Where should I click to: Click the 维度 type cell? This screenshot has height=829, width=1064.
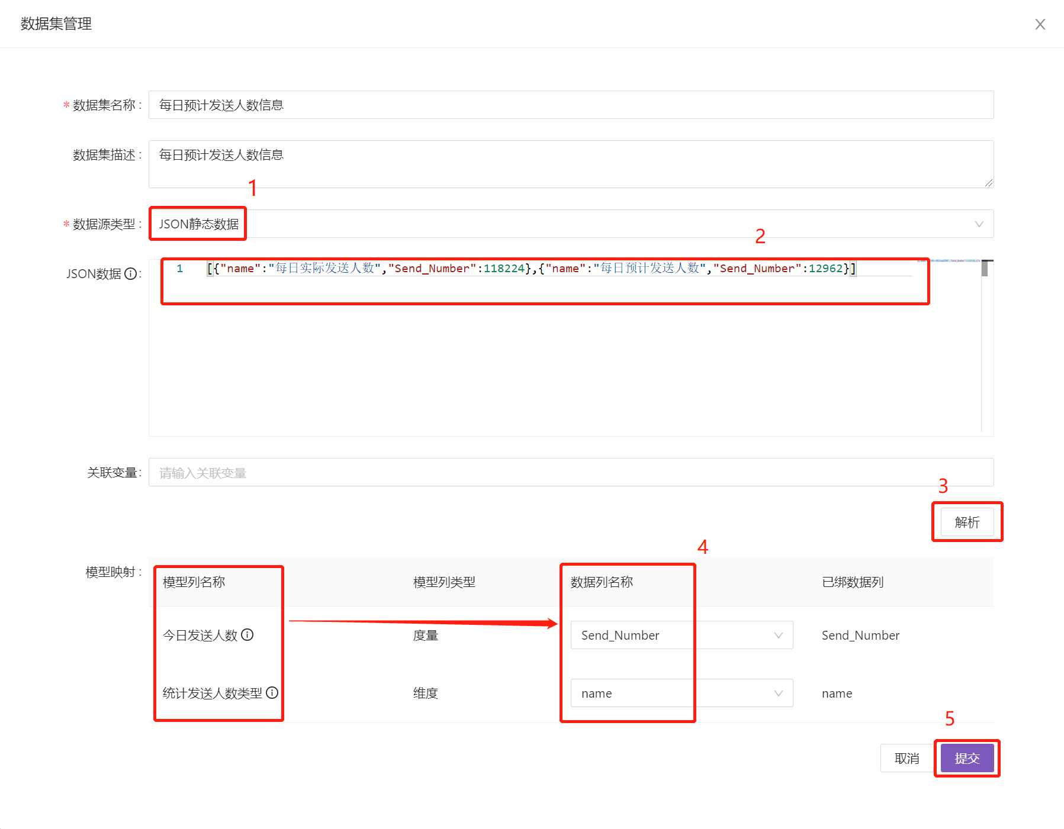pyautogui.click(x=426, y=693)
